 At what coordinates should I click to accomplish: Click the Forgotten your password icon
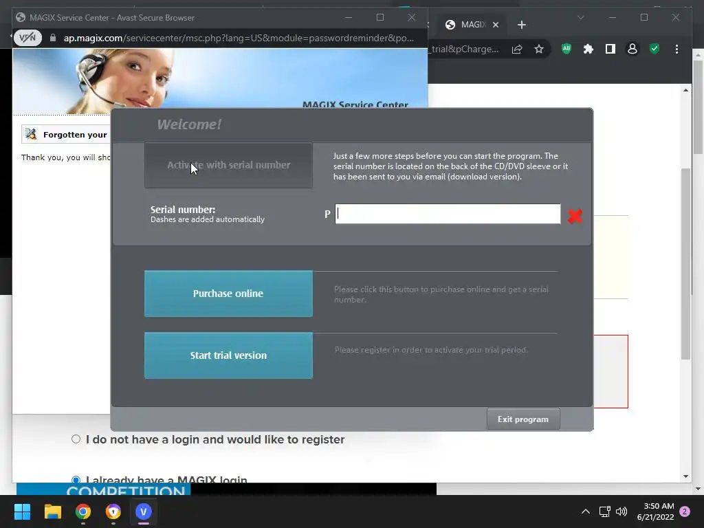click(31, 134)
